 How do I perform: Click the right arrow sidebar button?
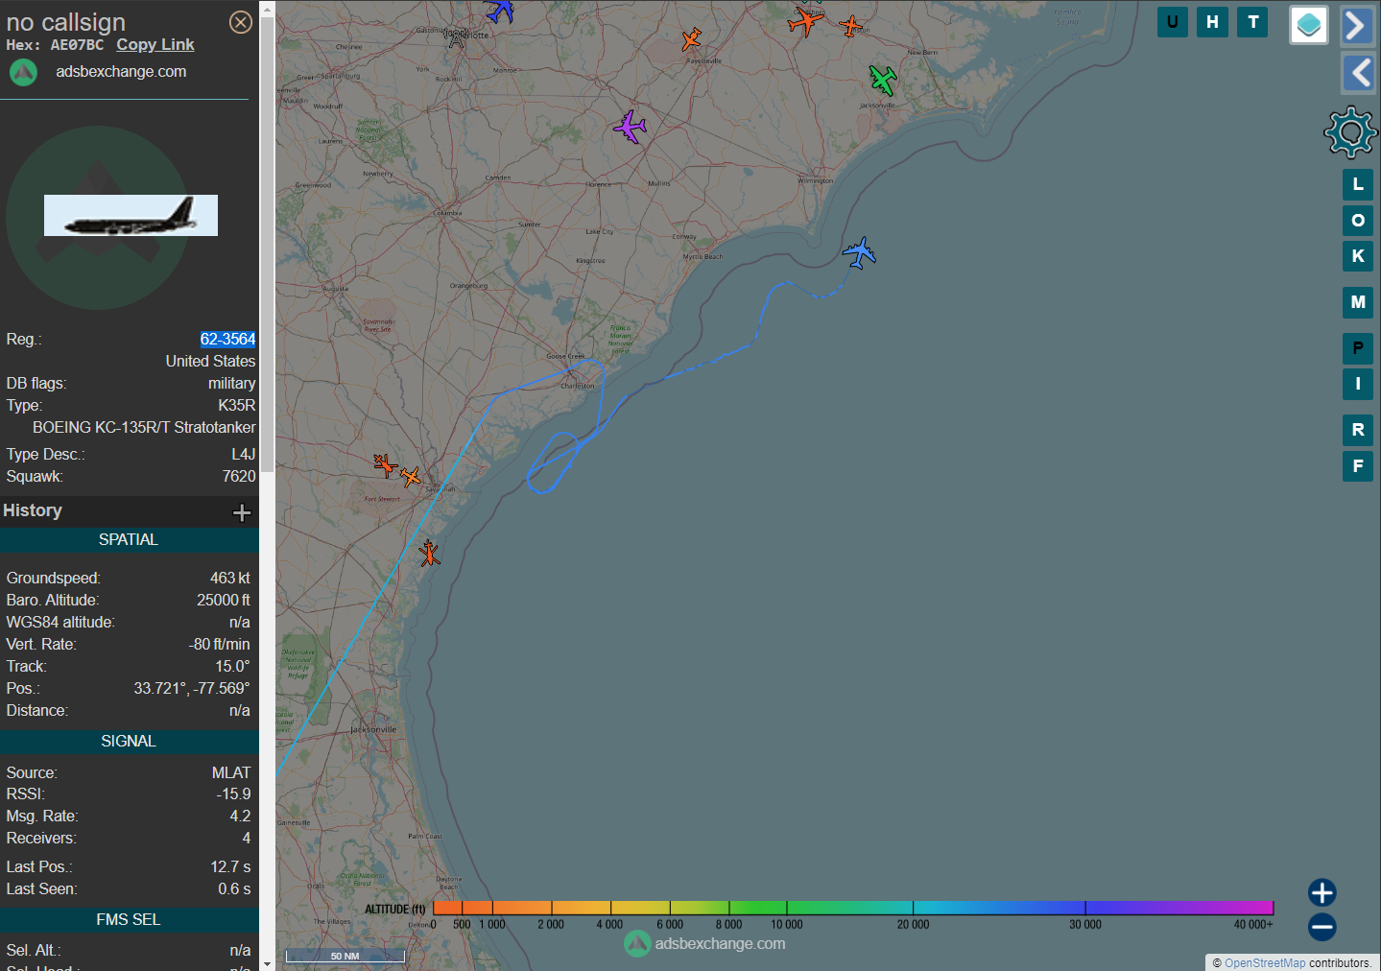click(1358, 25)
